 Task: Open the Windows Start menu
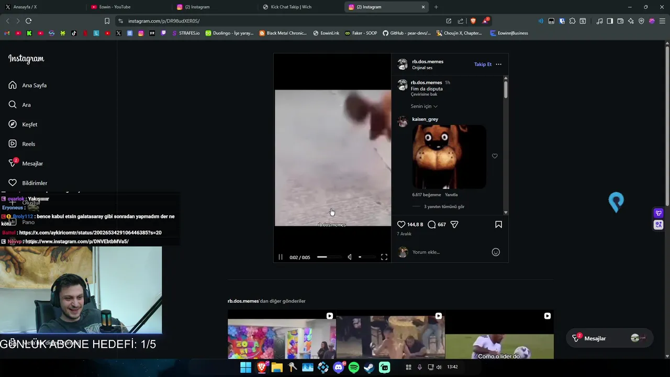click(x=245, y=368)
